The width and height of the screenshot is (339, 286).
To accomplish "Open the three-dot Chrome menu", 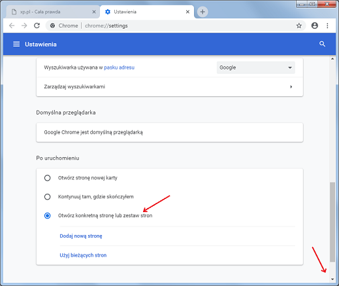I will [327, 26].
